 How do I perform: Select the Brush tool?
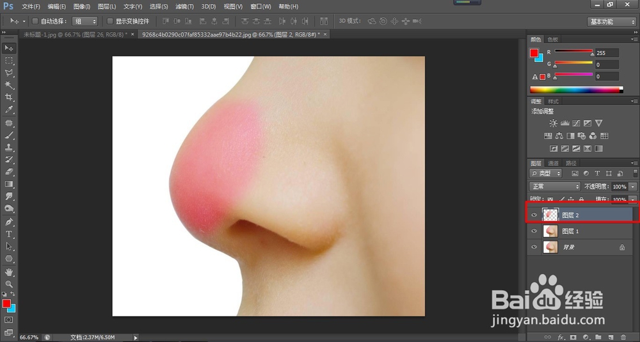pos(9,135)
